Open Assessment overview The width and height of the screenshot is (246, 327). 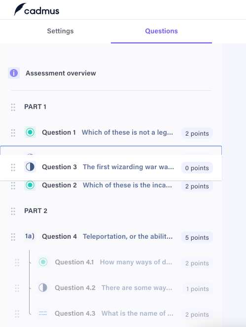coord(61,73)
